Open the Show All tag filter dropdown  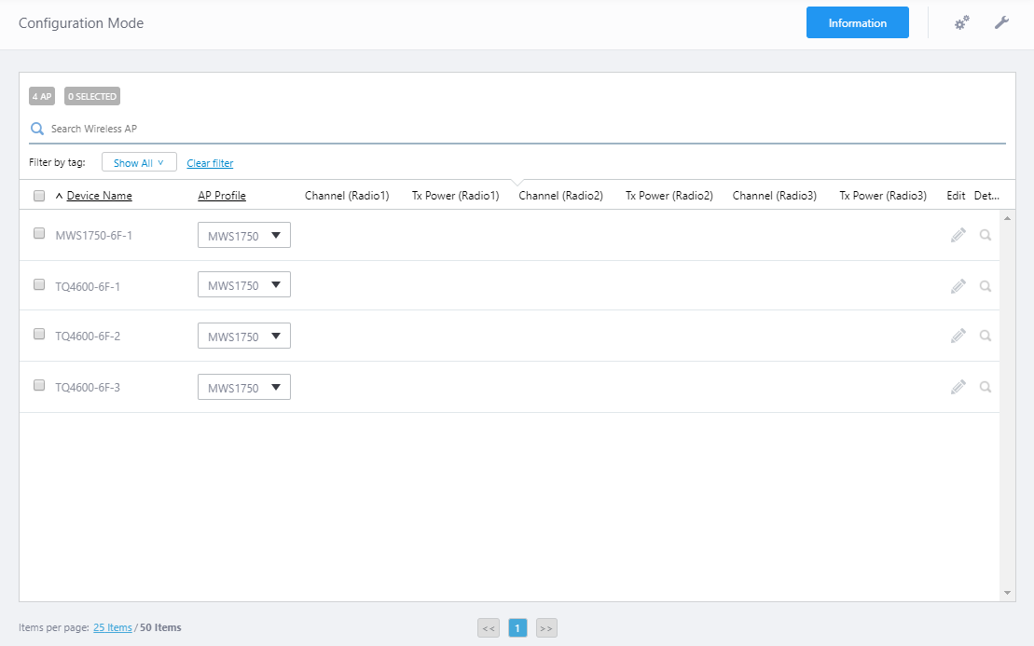pyautogui.click(x=139, y=162)
